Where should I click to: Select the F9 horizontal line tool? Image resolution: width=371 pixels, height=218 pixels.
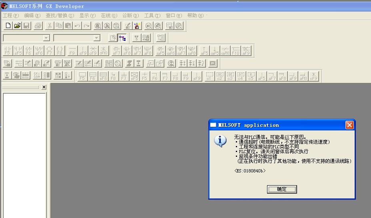click(72, 51)
